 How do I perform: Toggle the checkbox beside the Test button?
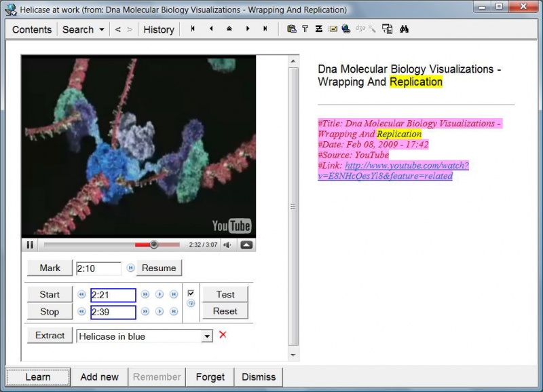coord(191,293)
